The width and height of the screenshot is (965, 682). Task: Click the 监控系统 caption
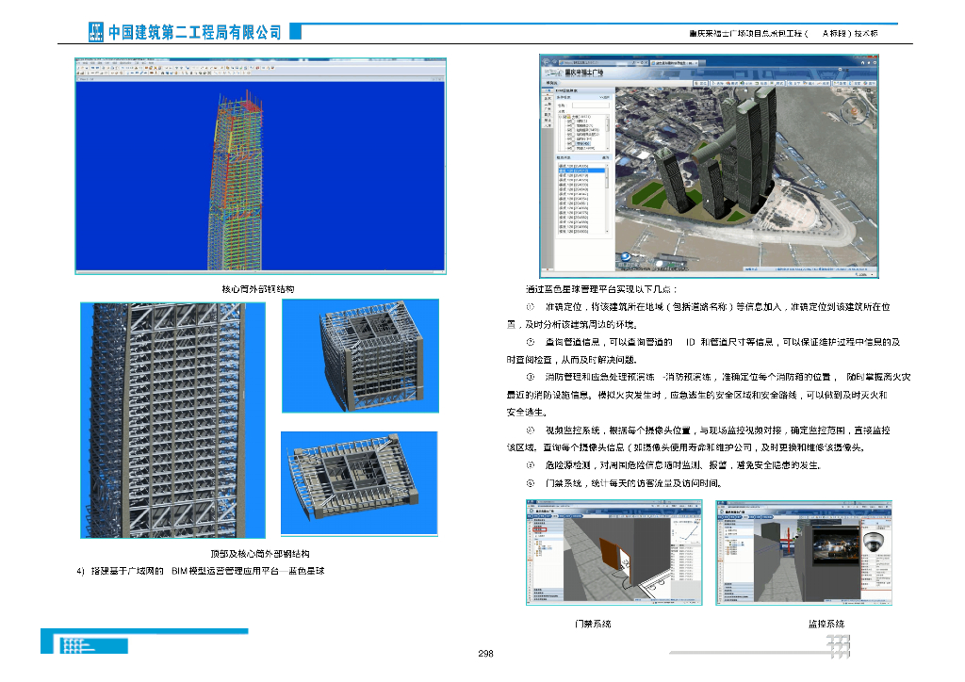pos(826,624)
